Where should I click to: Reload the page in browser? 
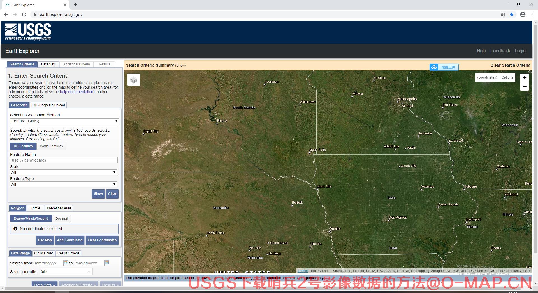click(x=24, y=15)
